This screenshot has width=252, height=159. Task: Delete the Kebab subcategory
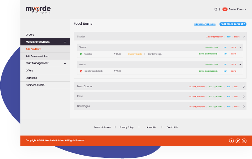(x=233, y=64)
